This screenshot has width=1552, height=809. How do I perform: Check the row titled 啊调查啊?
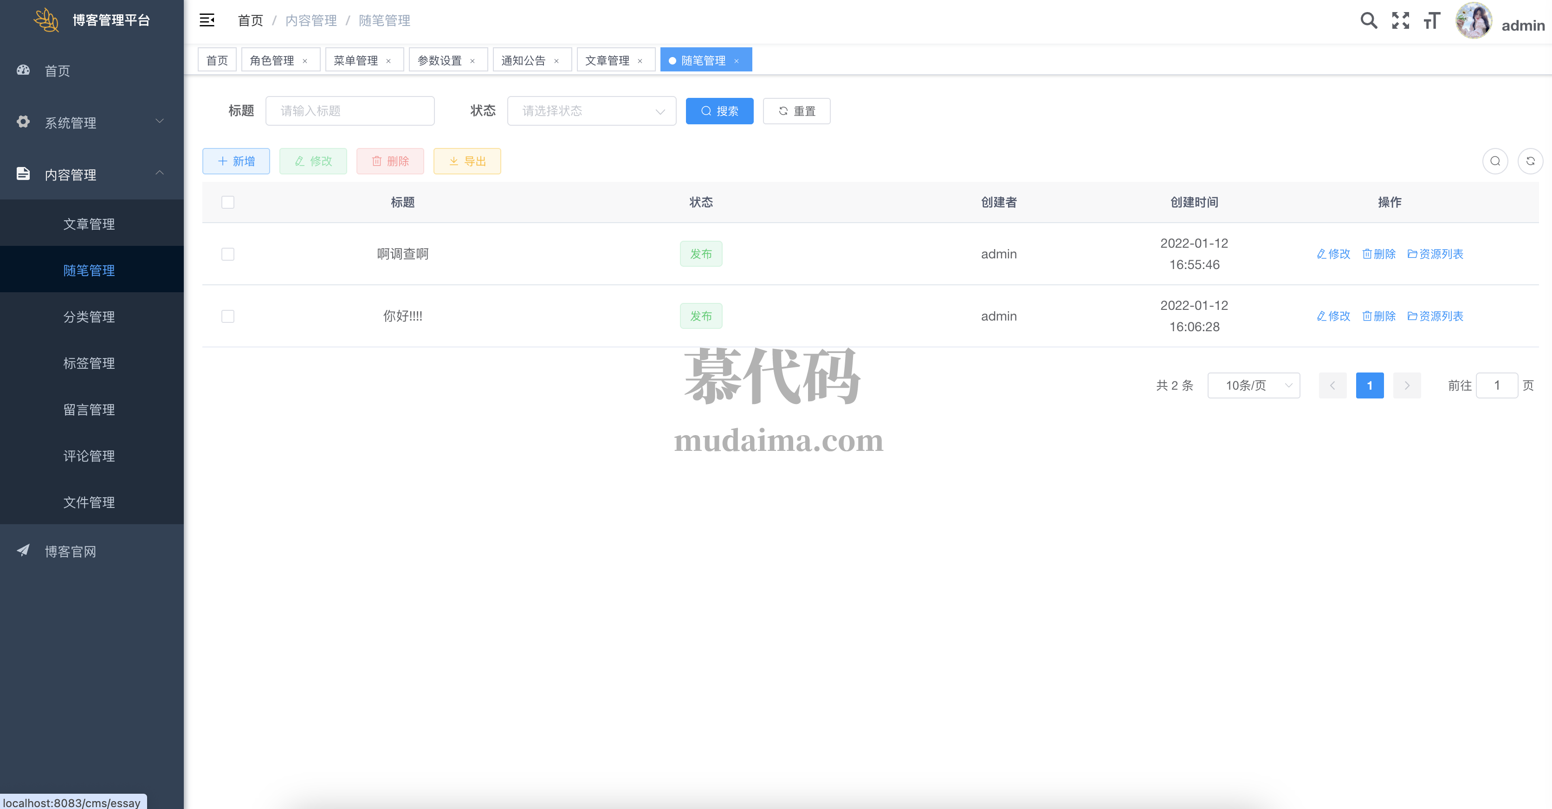228,254
